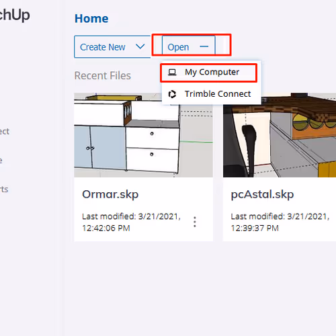Viewport: 336px width, 336px height.
Task: Open the Ormar.skp cabinet thumbnail
Action: 143,135
